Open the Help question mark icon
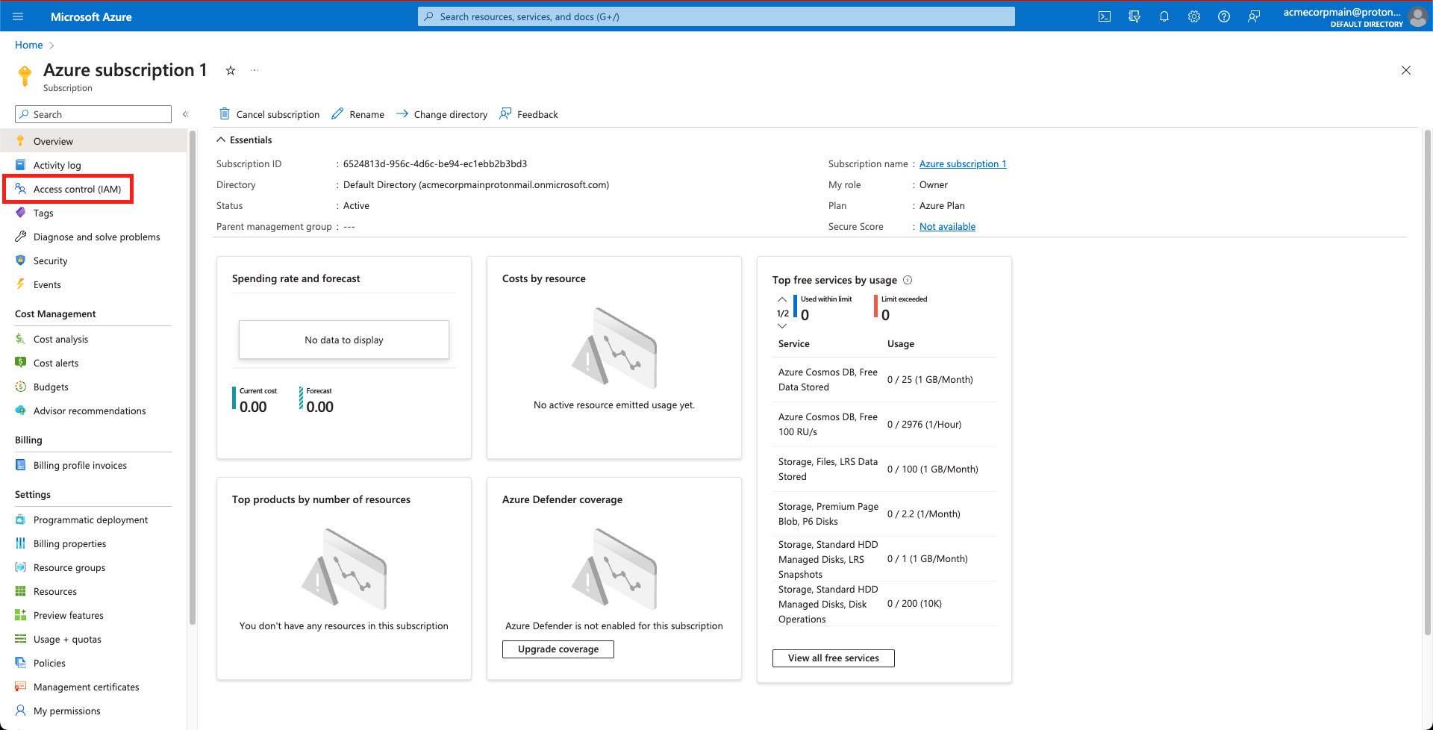1433x730 pixels. (x=1224, y=16)
